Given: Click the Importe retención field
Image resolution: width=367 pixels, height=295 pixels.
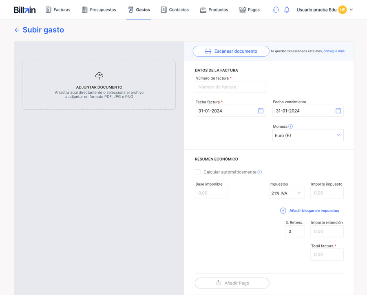Looking at the screenshot, I should click(x=327, y=231).
